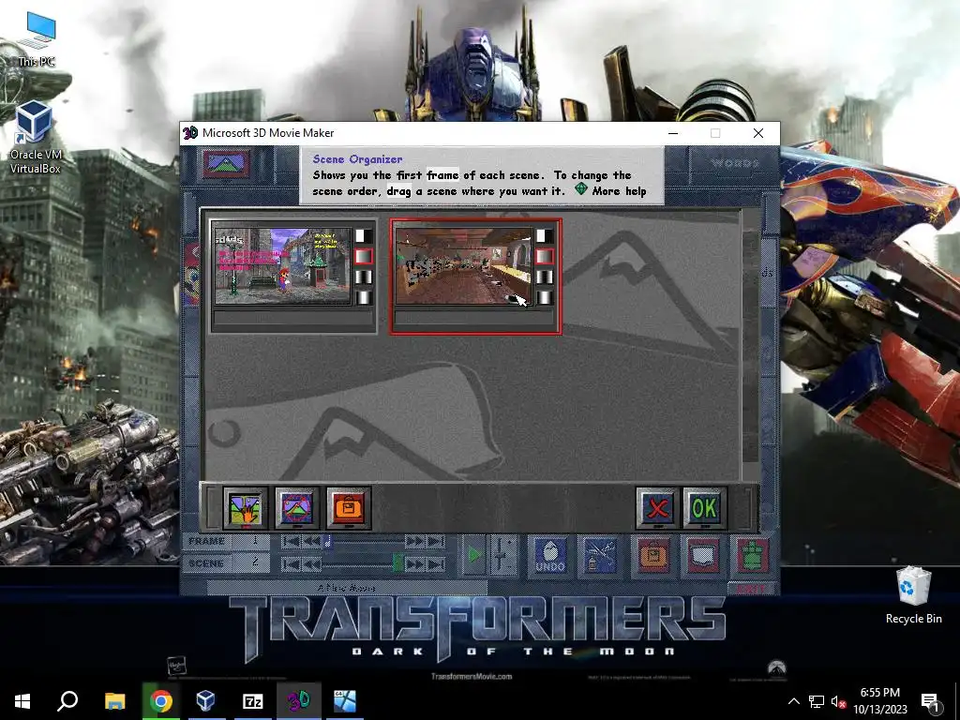This screenshot has height=720, width=960.
Task: Click the top transition button of the hall scene
Action: pos(545,235)
